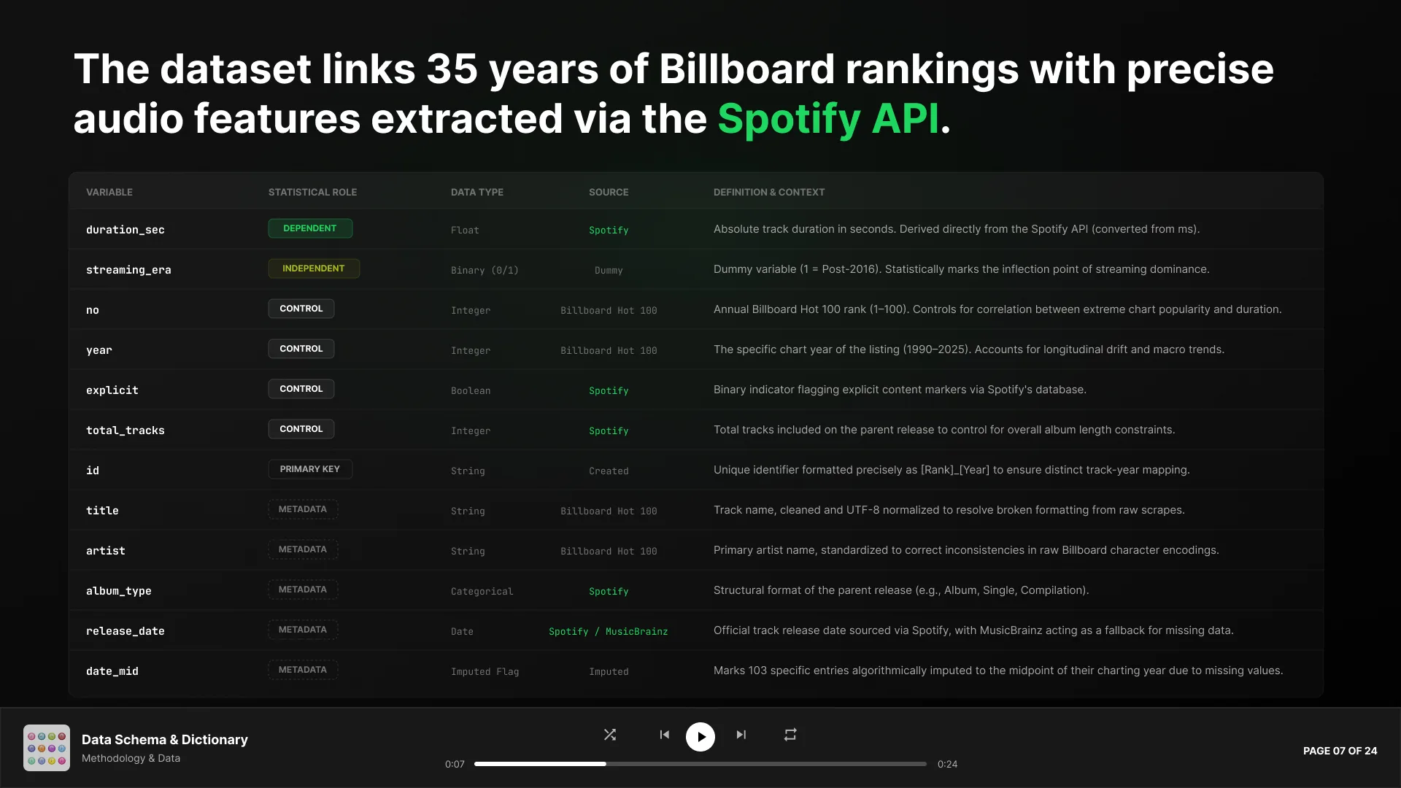Screen dimensions: 1401x788
Task: Click the Categorical data type cell
Action: 482,591
